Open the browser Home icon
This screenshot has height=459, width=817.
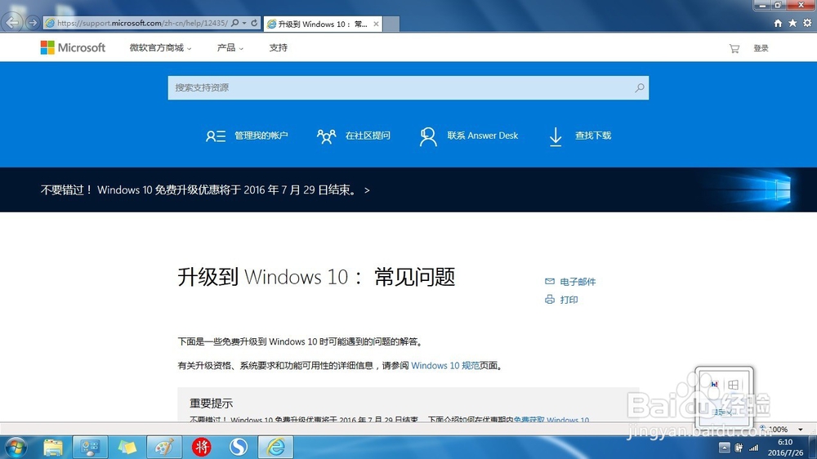click(x=778, y=23)
